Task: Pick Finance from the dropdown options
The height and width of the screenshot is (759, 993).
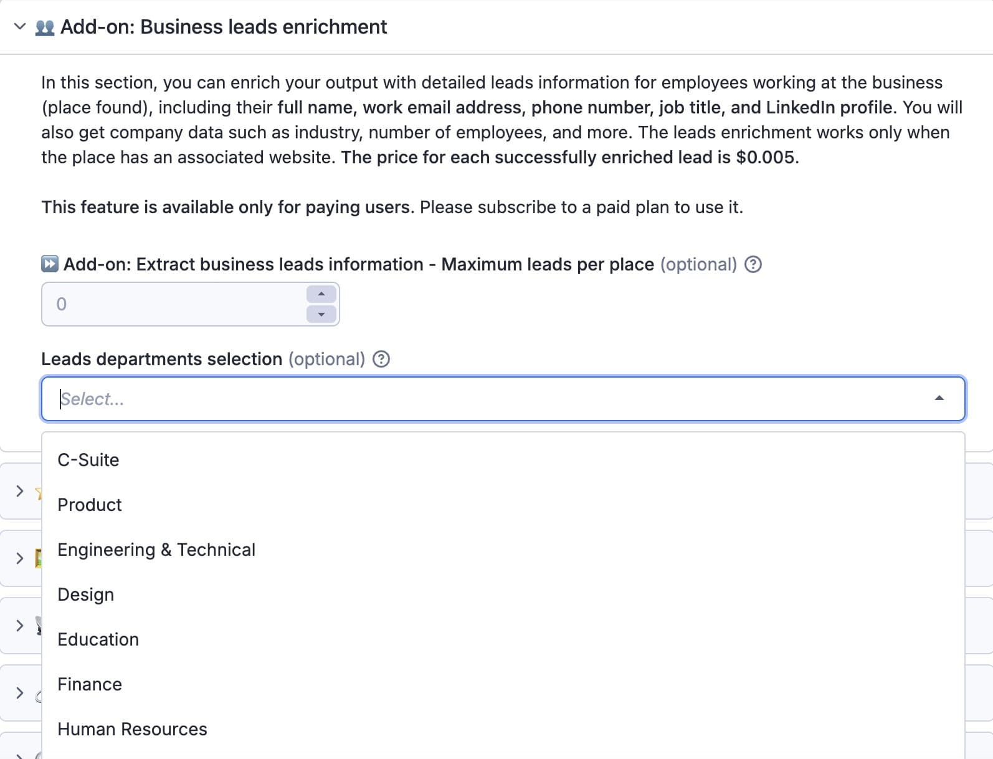Action: 90,684
